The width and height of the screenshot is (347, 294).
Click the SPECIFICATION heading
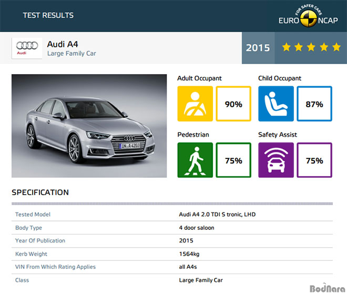coord(40,192)
